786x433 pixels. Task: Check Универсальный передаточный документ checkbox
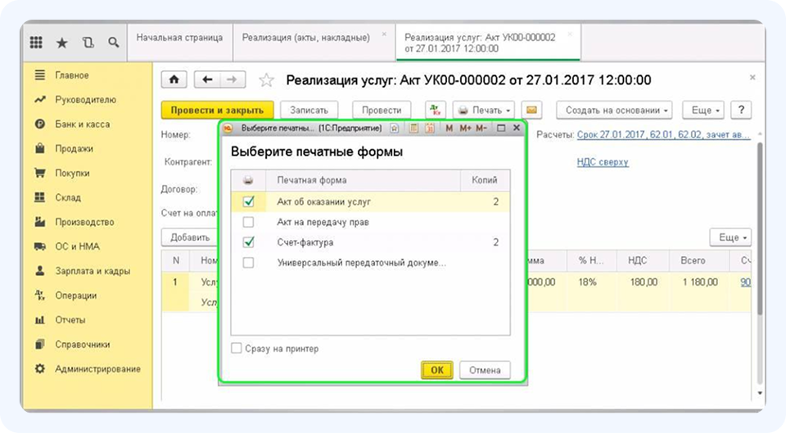tap(249, 263)
